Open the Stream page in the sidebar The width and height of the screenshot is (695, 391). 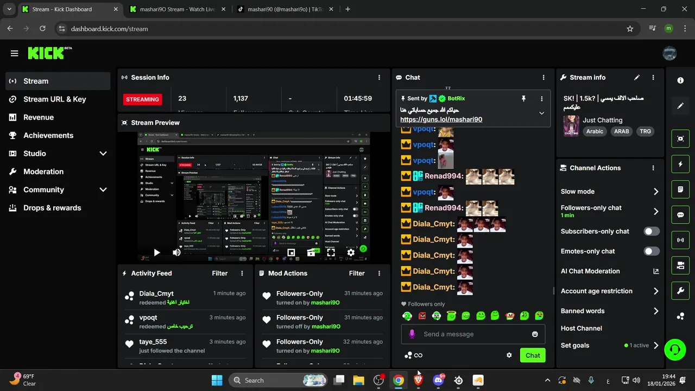pos(58,81)
